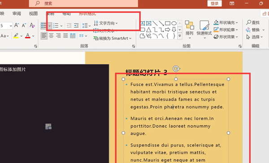Viewport: 269px width, 163px height.
Task: Switch to the 形状格式 shape format tab
Action: [87, 13]
